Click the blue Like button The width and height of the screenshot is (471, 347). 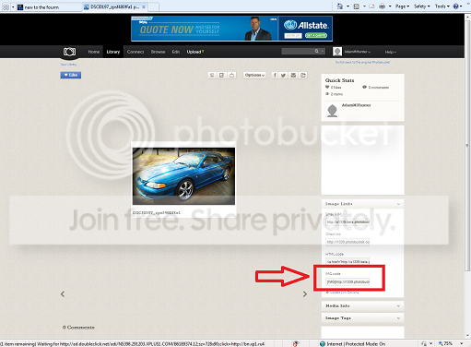coord(71,75)
